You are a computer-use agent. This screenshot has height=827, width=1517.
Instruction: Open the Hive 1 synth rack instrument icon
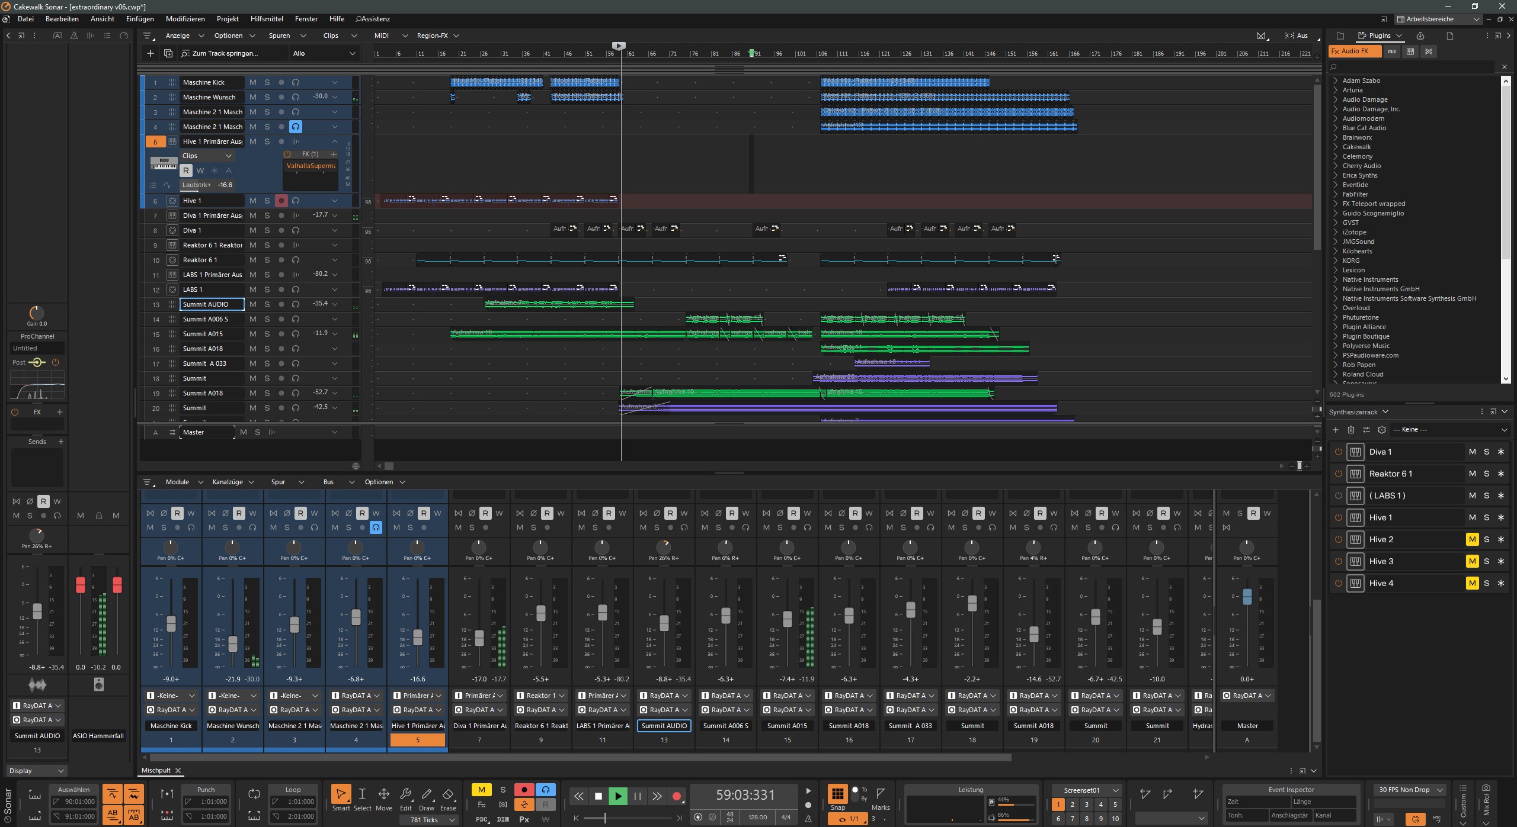click(1355, 517)
